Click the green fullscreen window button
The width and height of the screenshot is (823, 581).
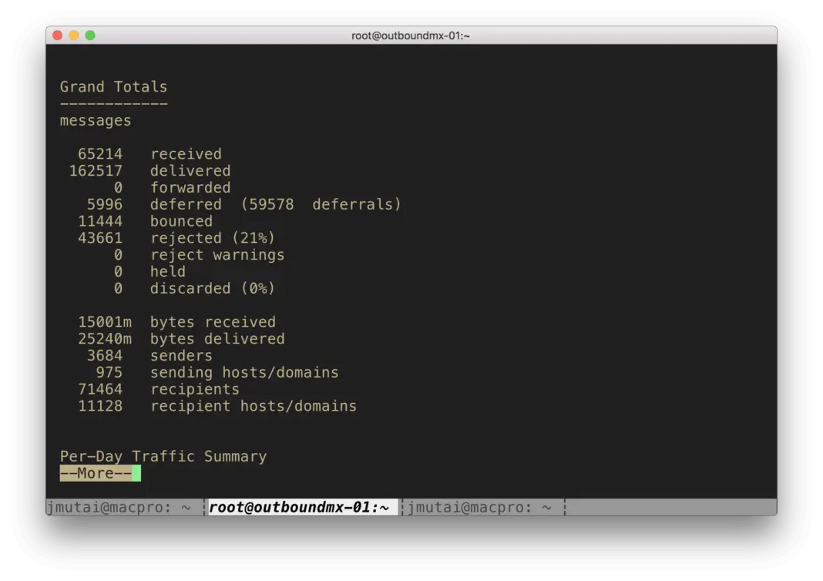(90, 35)
